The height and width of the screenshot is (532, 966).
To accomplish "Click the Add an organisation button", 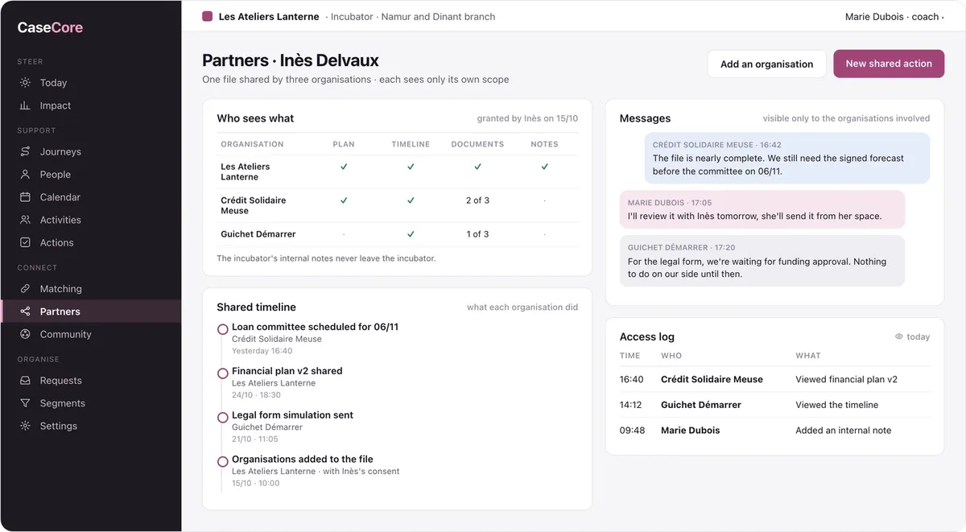I will tap(766, 64).
